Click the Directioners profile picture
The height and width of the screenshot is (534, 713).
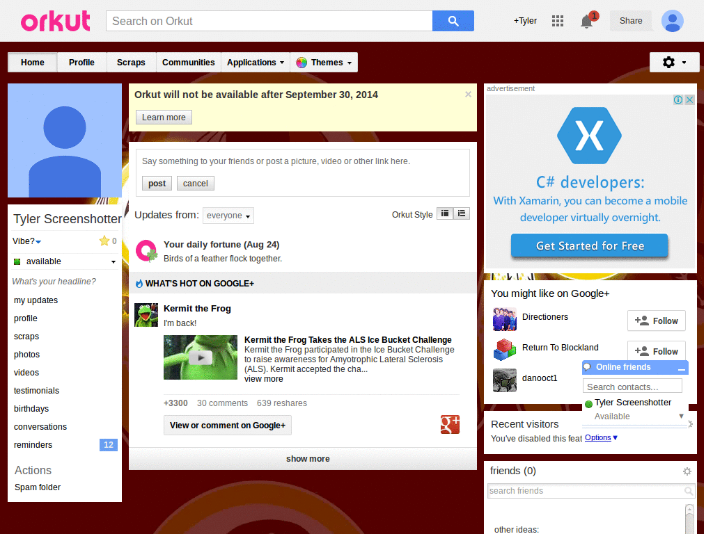click(x=505, y=319)
